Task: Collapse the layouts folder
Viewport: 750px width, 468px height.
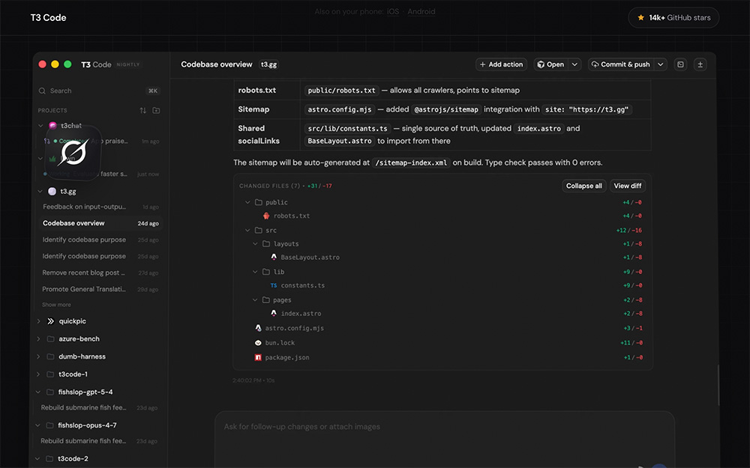Action: 256,244
